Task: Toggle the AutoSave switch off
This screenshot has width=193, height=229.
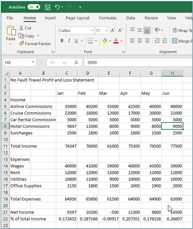Action: (34, 7)
